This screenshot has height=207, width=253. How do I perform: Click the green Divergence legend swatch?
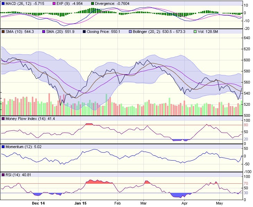pyautogui.click(x=93, y=3)
